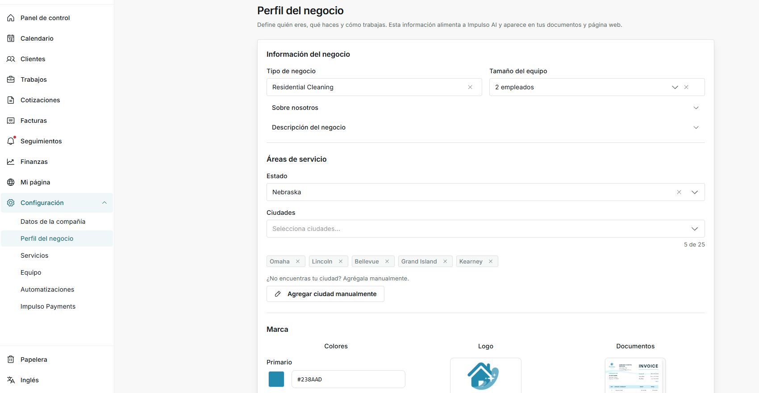
Task: Open the Estado dropdown arrow
Action: (x=695, y=192)
